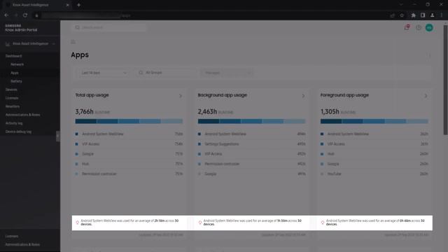Screen dimensions: 448x252
Task: Open Battery under Dashboard
Action: coord(16,81)
